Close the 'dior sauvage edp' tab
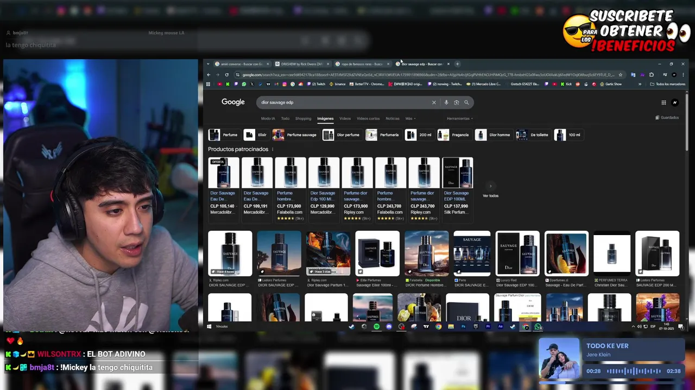695x390 pixels. point(448,64)
